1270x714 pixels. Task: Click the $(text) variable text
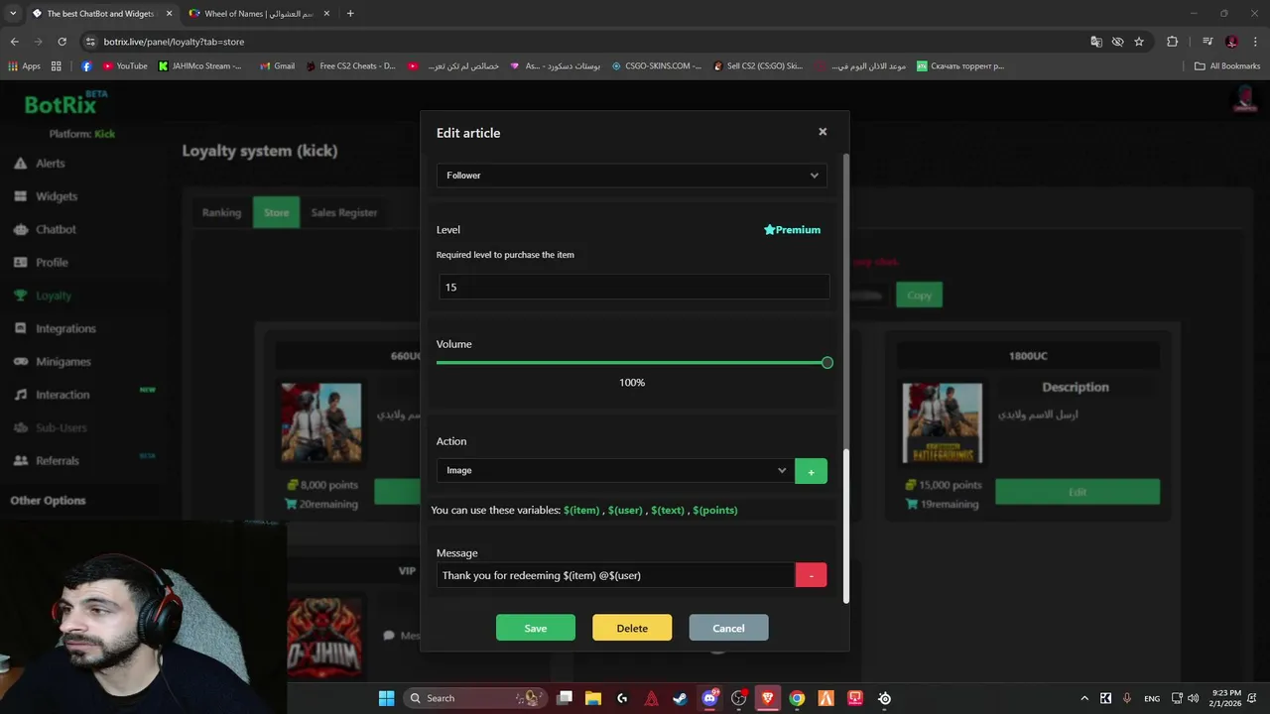(x=668, y=510)
